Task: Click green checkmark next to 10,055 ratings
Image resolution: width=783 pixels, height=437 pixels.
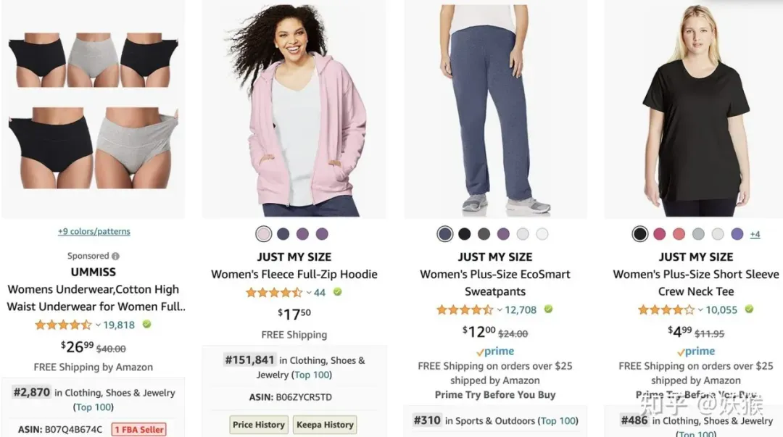Action: 749,309
